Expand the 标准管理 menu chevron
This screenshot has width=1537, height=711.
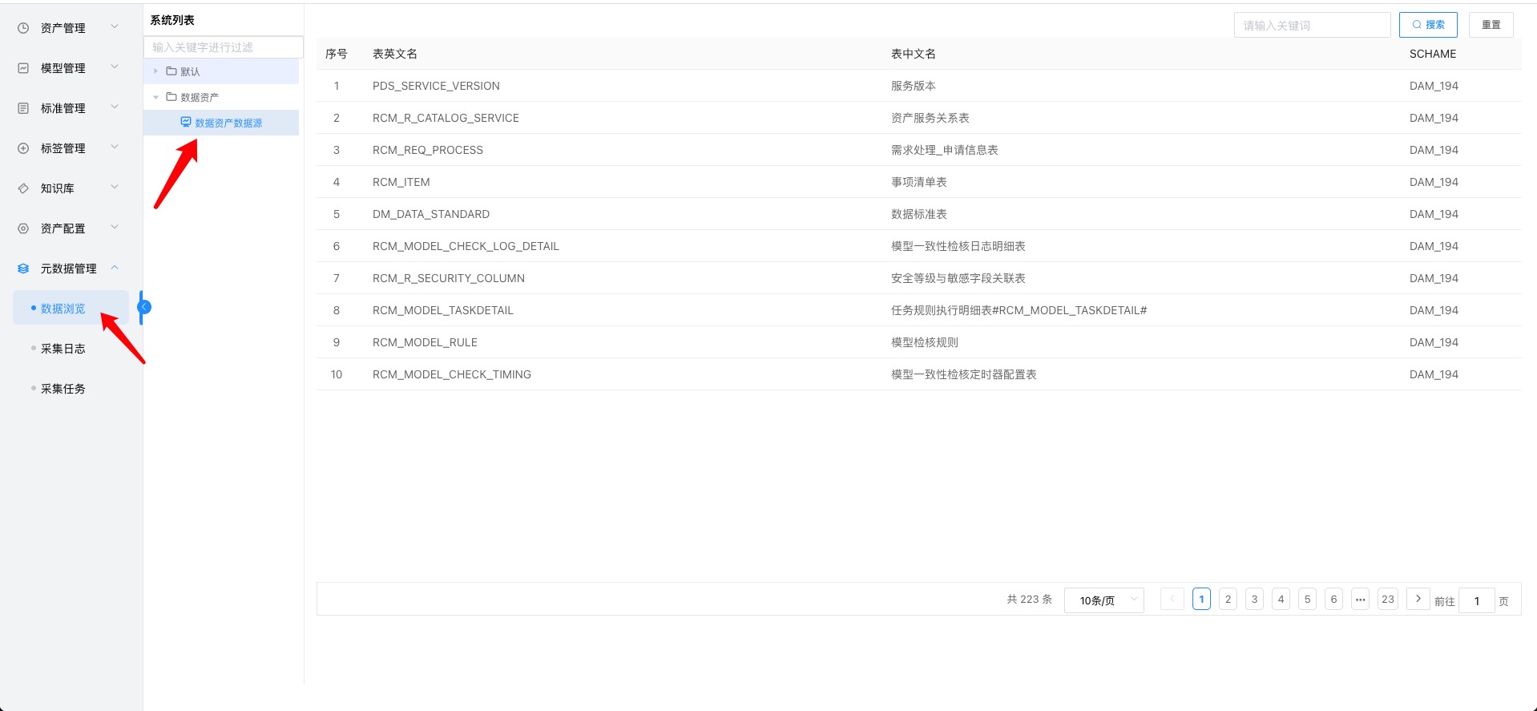coord(115,107)
